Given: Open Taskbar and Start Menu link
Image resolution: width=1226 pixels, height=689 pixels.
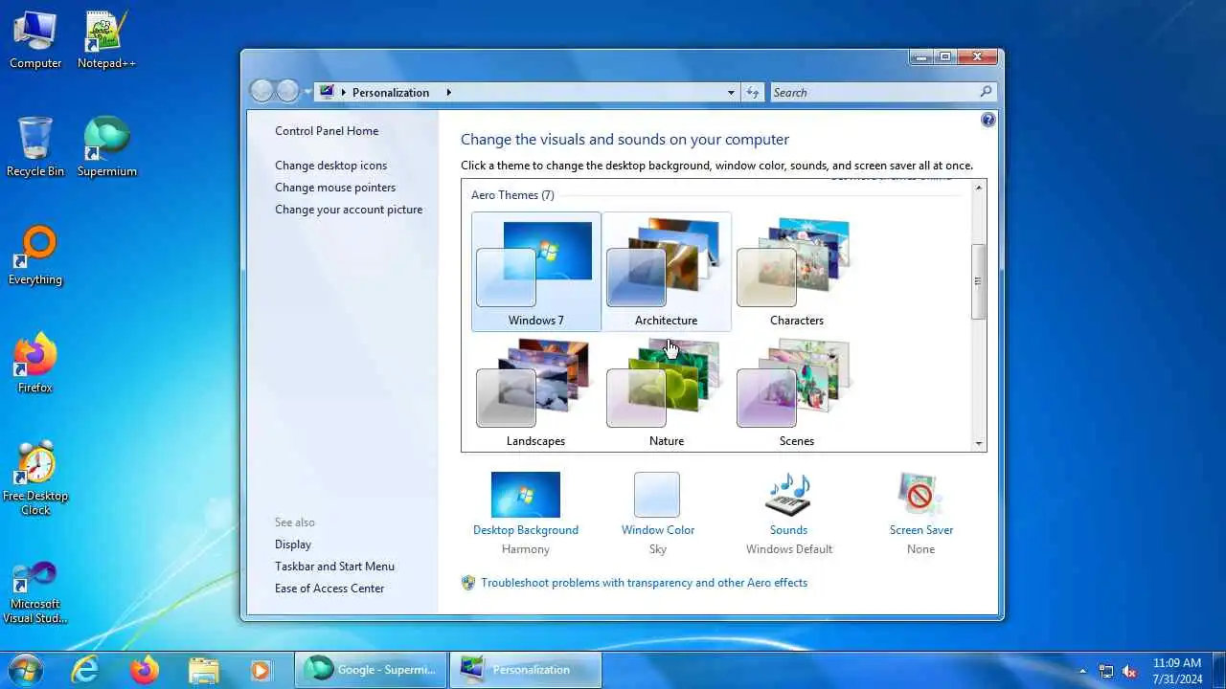Looking at the screenshot, I should click(334, 567).
